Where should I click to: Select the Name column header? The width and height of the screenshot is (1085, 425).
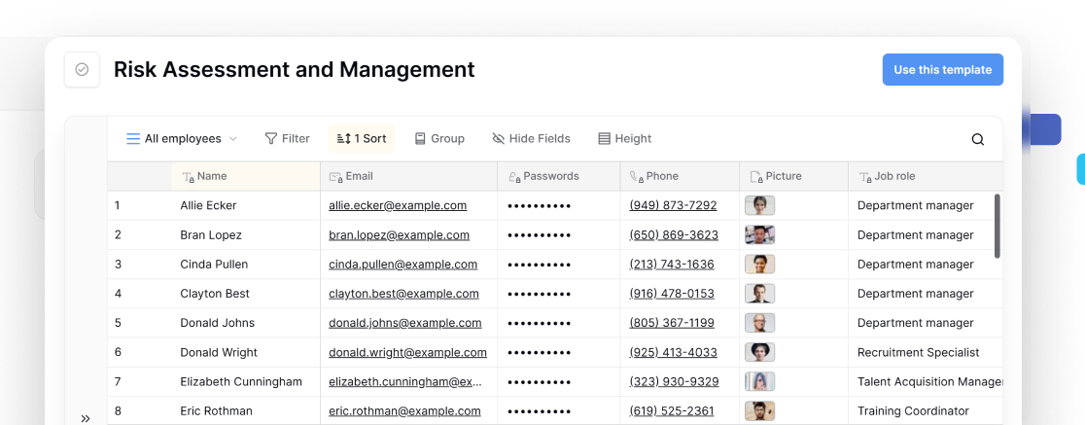(x=246, y=176)
